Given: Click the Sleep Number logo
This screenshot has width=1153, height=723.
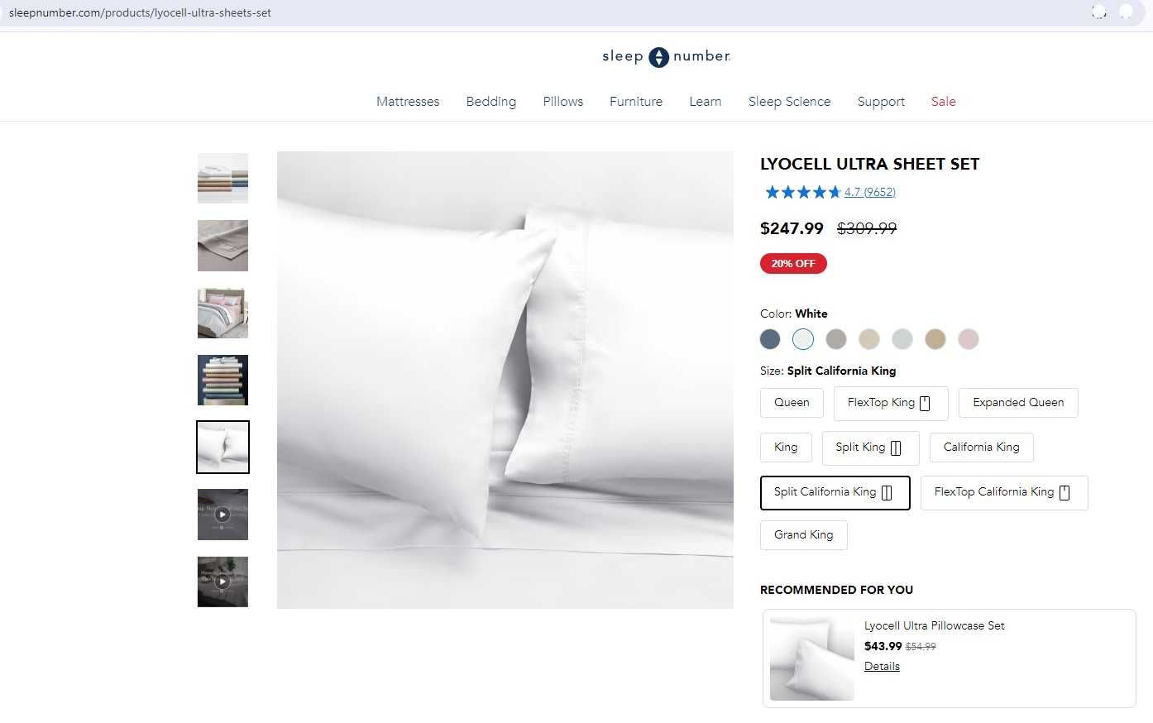Looking at the screenshot, I should (x=667, y=56).
